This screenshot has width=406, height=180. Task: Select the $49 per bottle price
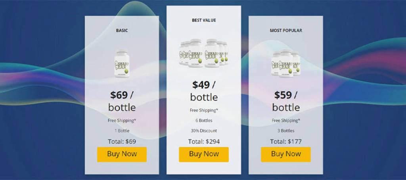(x=203, y=91)
